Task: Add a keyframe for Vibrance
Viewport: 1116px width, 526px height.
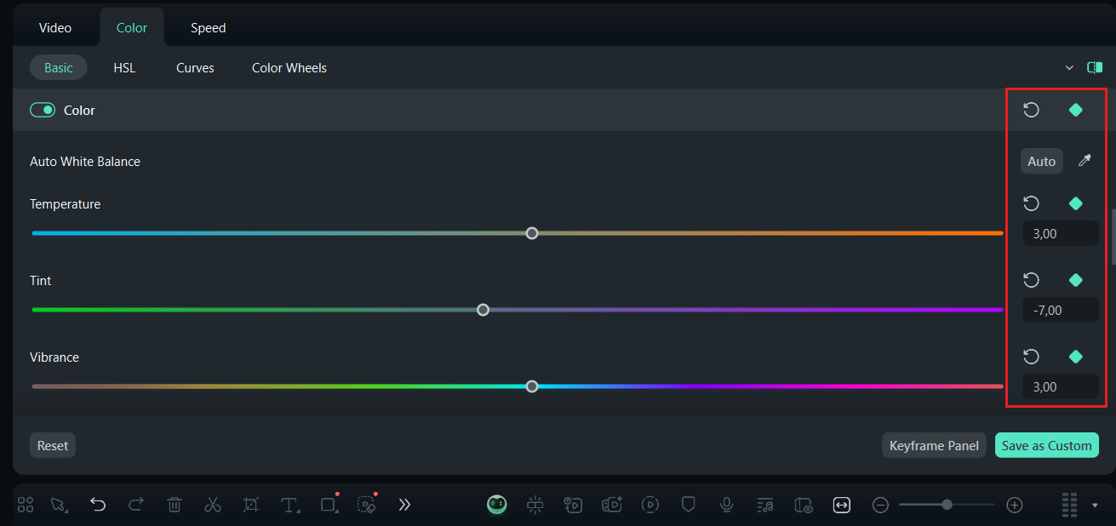Action: pyautogui.click(x=1075, y=357)
